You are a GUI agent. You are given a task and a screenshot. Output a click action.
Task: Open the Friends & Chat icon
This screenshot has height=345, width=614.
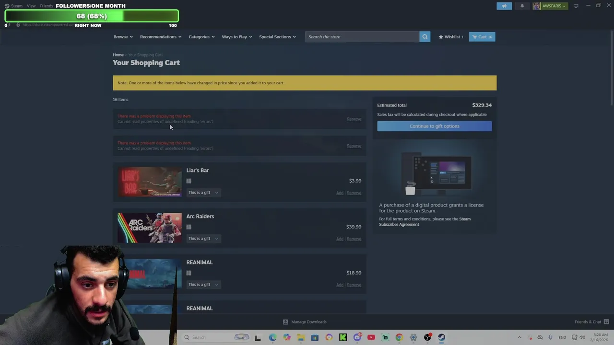coord(606,322)
